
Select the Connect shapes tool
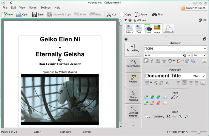pos(133,112)
